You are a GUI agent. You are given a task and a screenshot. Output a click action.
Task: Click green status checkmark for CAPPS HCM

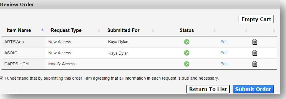187,64
